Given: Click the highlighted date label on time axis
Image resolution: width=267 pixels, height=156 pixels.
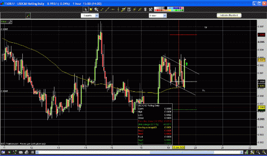Looking at the screenshot, I should (179, 147).
